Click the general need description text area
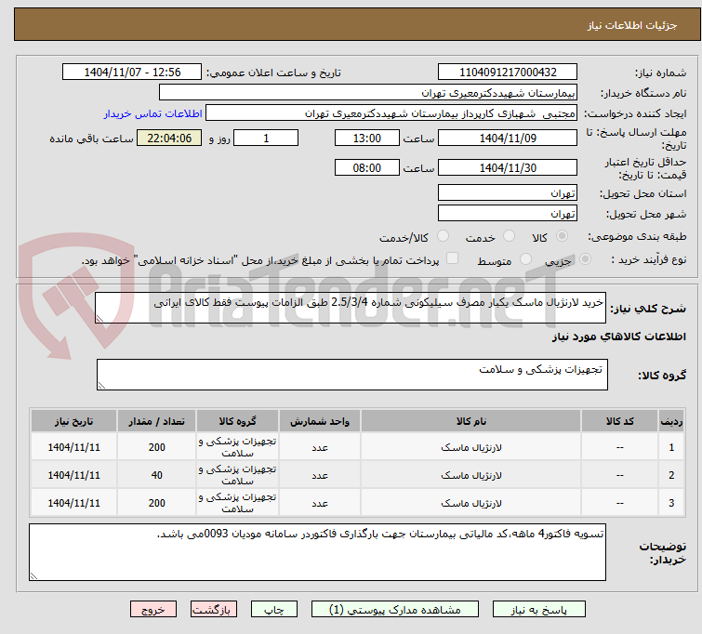 pyautogui.click(x=351, y=308)
